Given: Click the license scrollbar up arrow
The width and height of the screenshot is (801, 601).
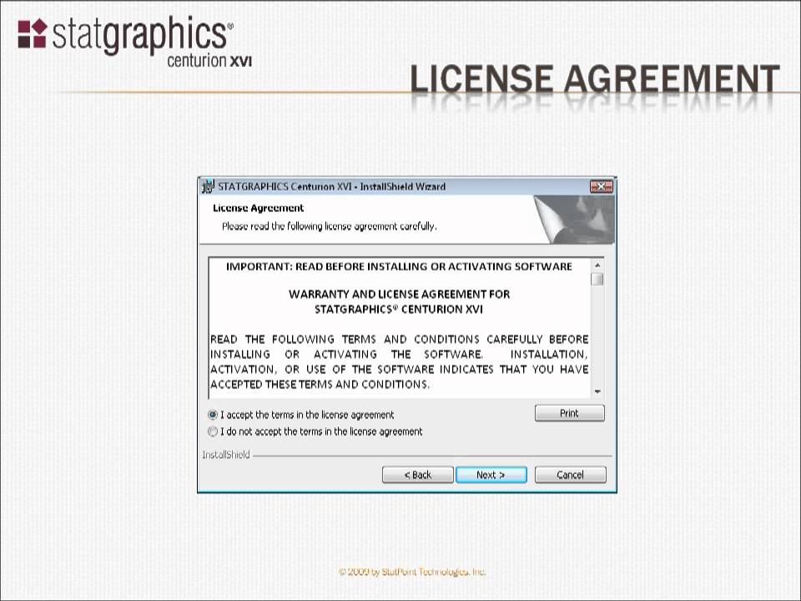Looking at the screenshot, I should click(x=597, y=265).
